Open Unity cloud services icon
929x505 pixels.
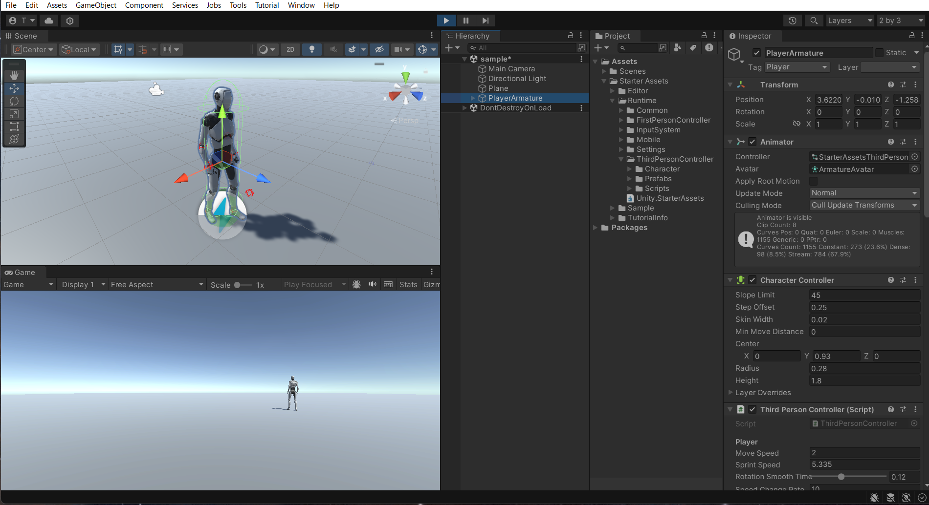pyautogui.click(x=49, y=21)
